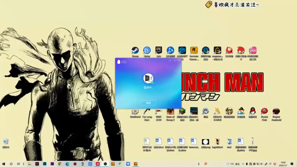Click the QQ account avatar

click(148, 78)
